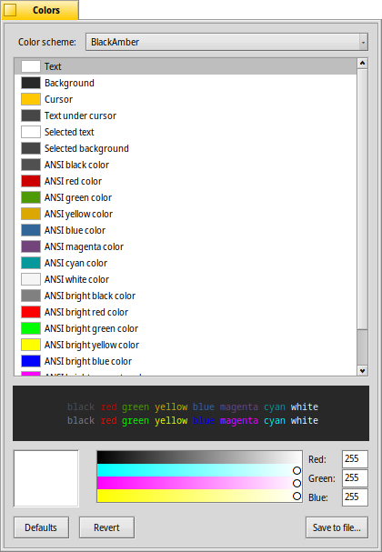
Task: Click the ANSI bright green color swatch
Action: [31, 328]
